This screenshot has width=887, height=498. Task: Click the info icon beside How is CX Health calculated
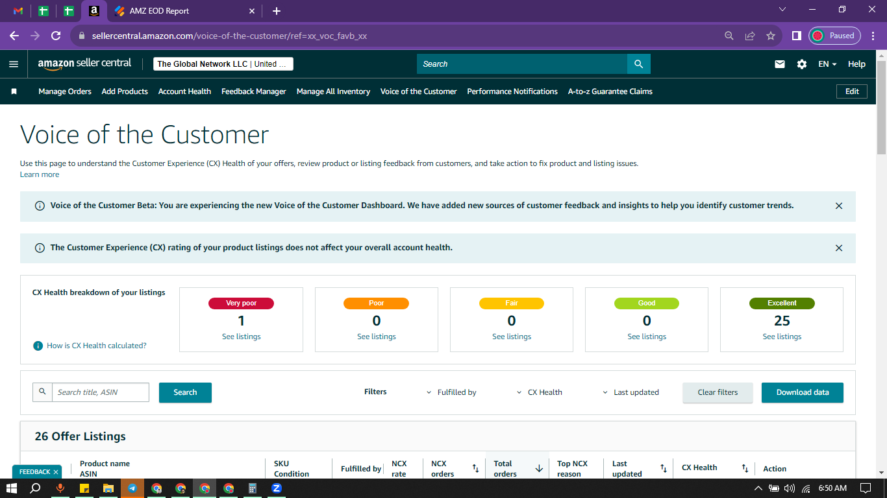[x=38, y=346]
